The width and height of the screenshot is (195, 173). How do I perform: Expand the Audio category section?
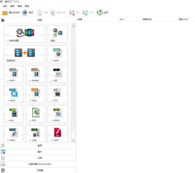38,145
